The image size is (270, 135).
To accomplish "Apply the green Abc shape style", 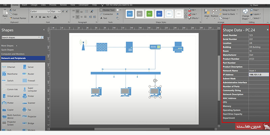I will (150, 14).
